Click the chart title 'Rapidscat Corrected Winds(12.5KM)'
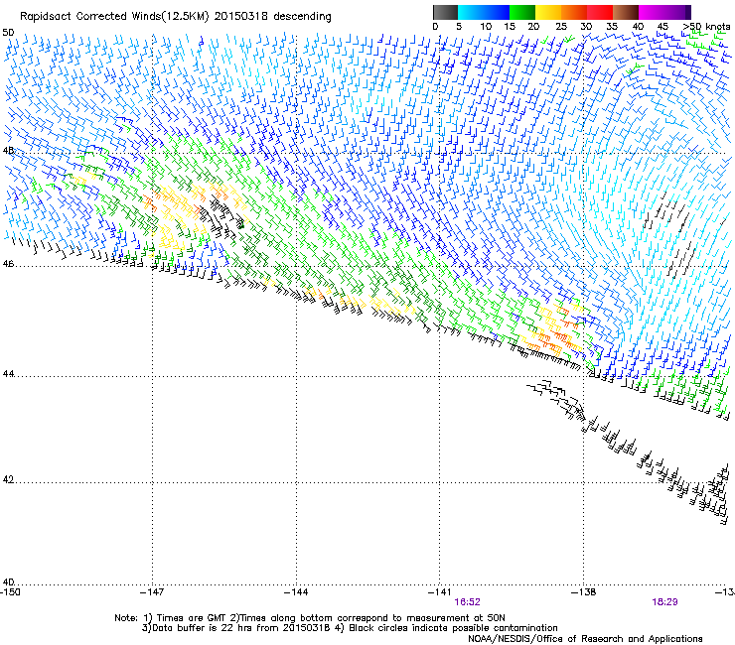The image size is (735, 645). [114, 17]
